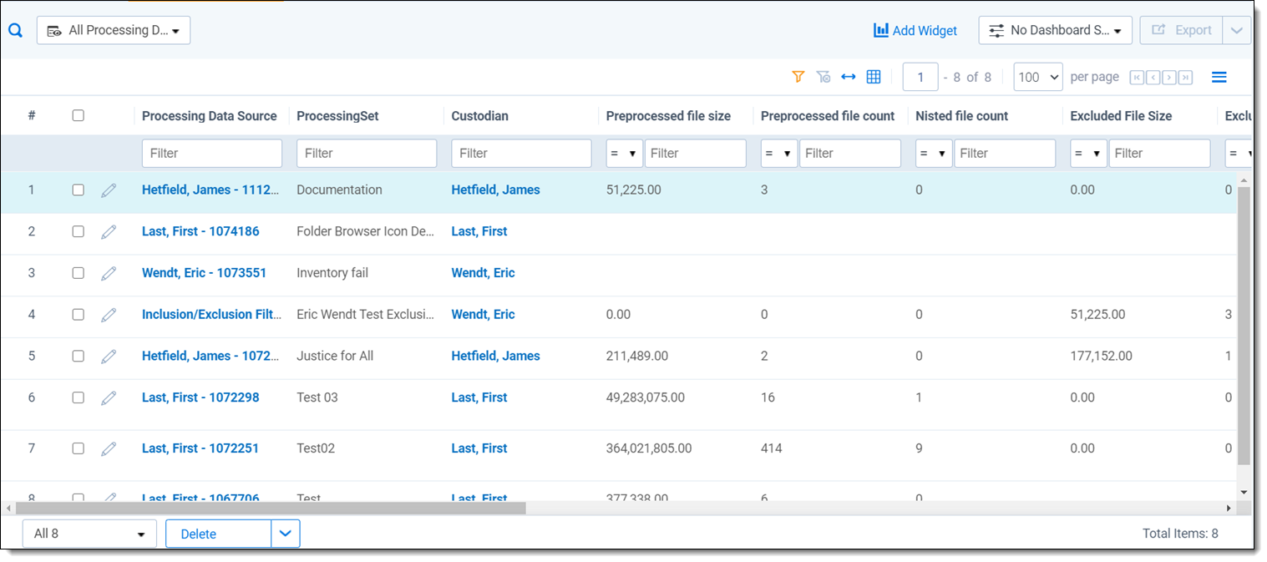The image size is (1267, 562).
Task: Toggle the orange filter icon
Action: click(798, 77)
